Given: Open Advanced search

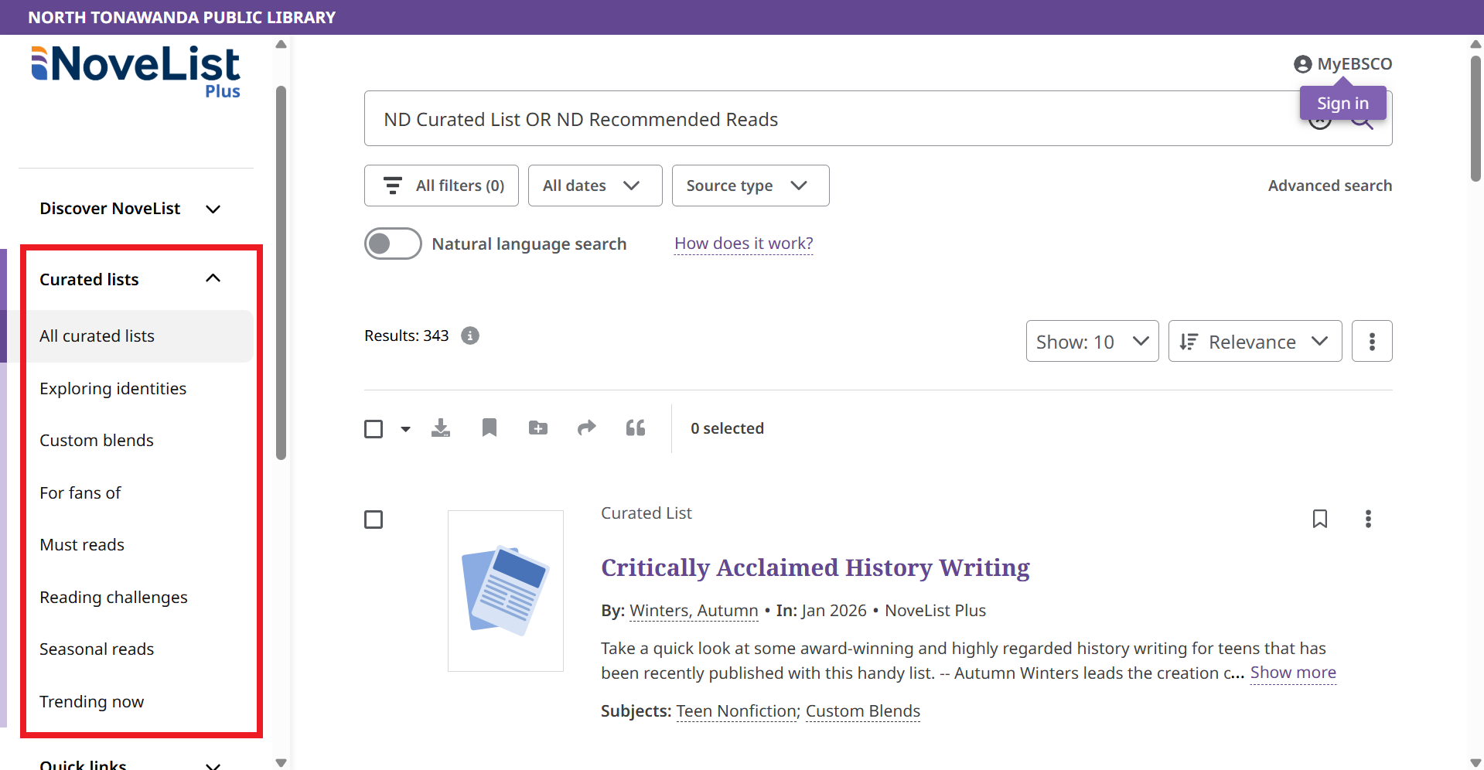Looking at the screenshot, I should coord(1330,186).
